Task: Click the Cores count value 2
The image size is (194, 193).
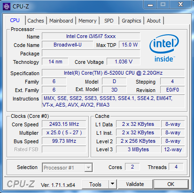Action: tap(132, 167)
